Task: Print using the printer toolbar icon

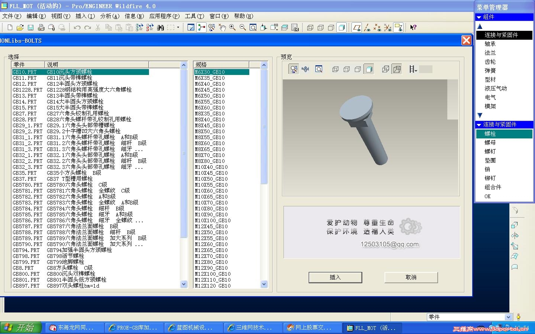Action: point(41,27)
